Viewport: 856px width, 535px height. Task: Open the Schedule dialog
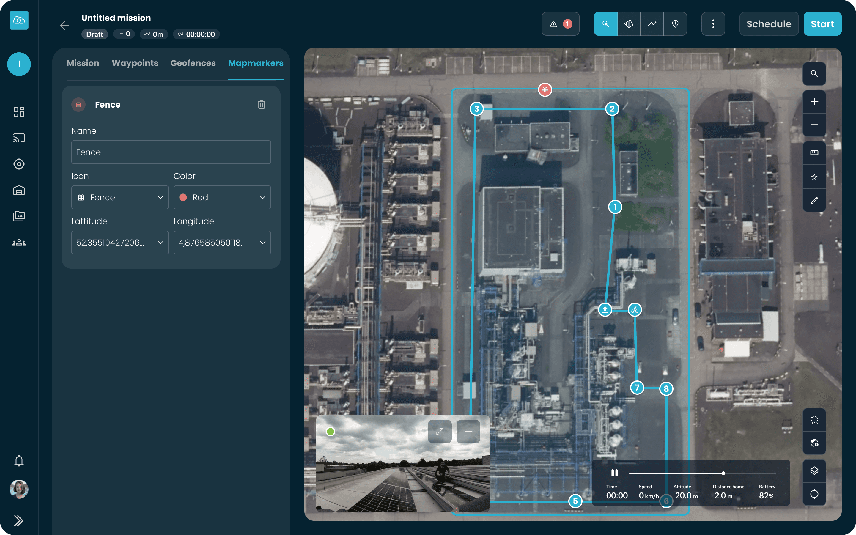tap(768, 24)
